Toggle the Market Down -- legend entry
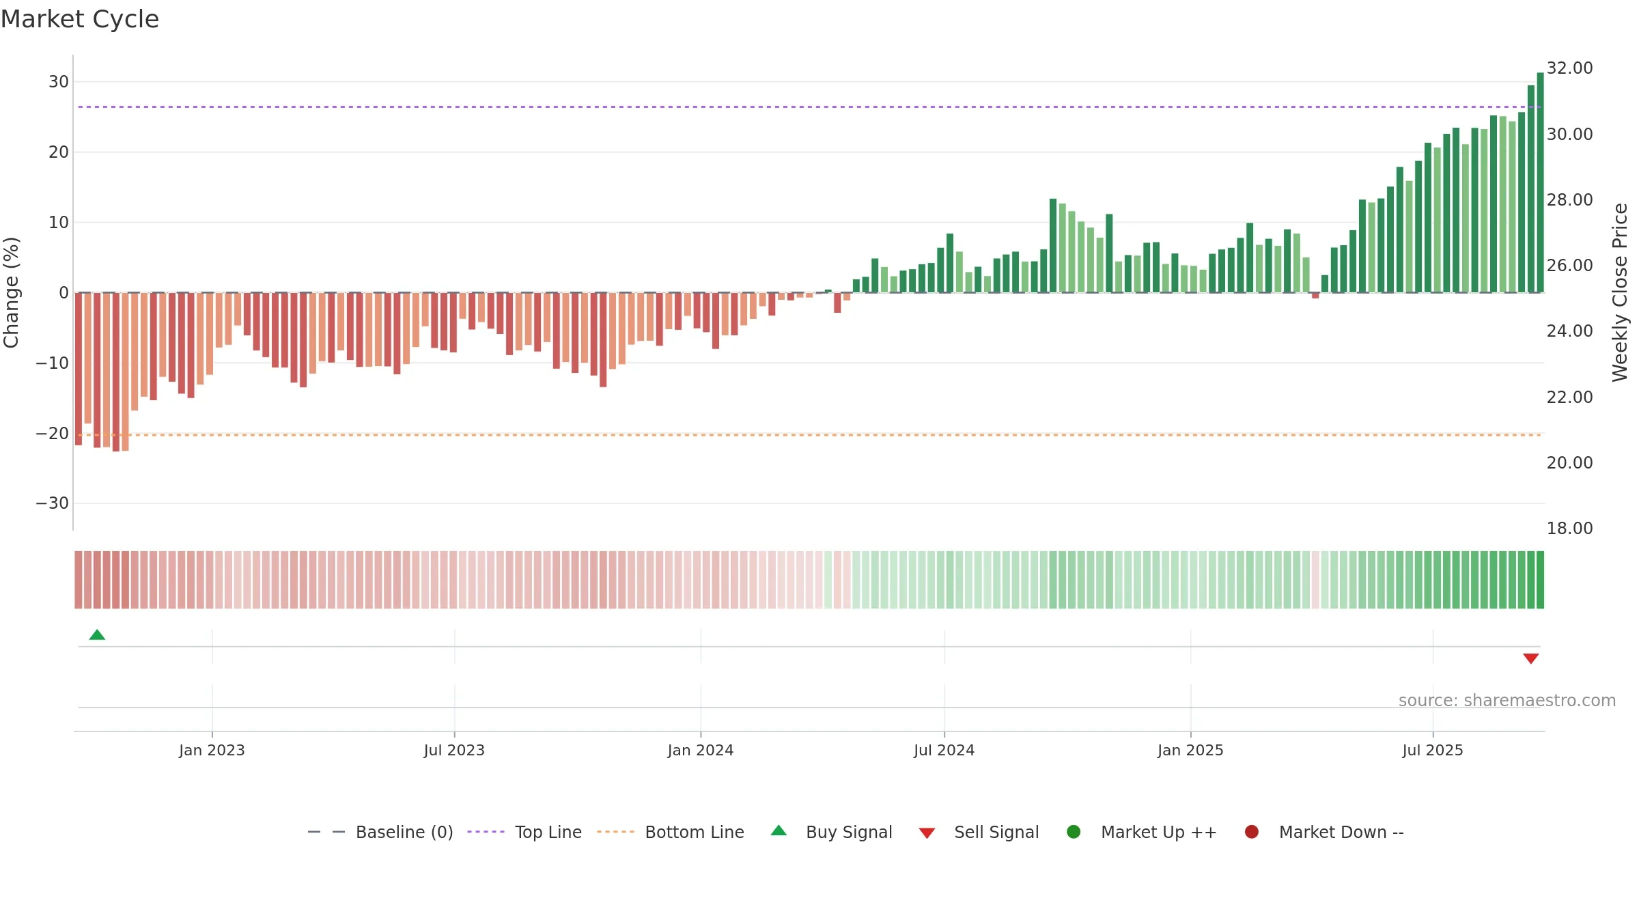The height and width of the screenshot is (922, 1639). click(x=1323, y=832)
